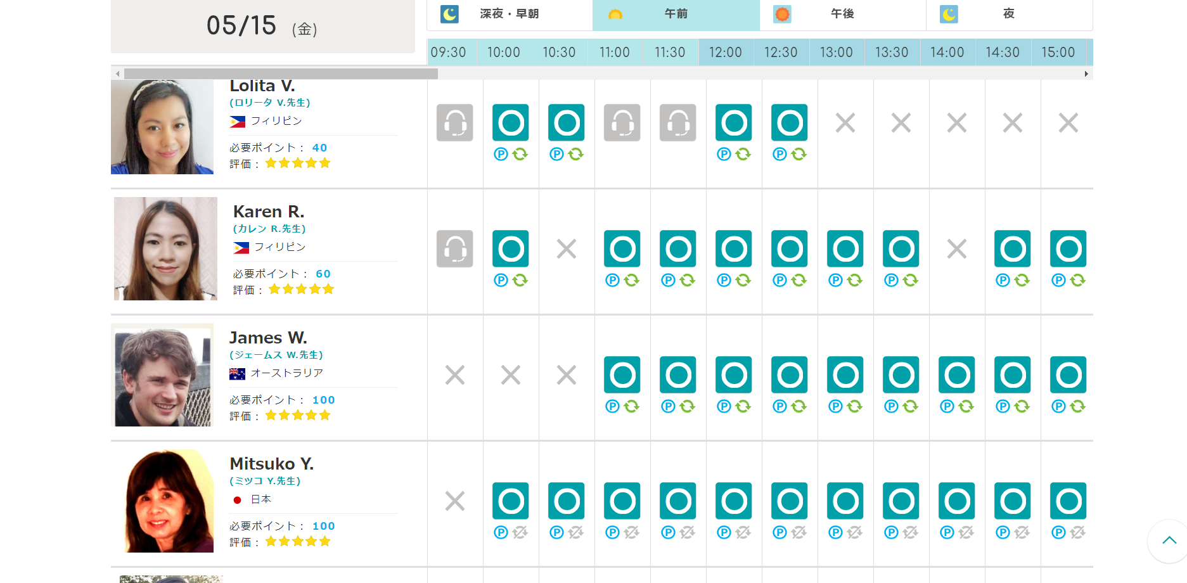Screen dimensions: 1187x583
Task: Reserve James W.'s 12:00 open slot
Action: pos(733,375)
